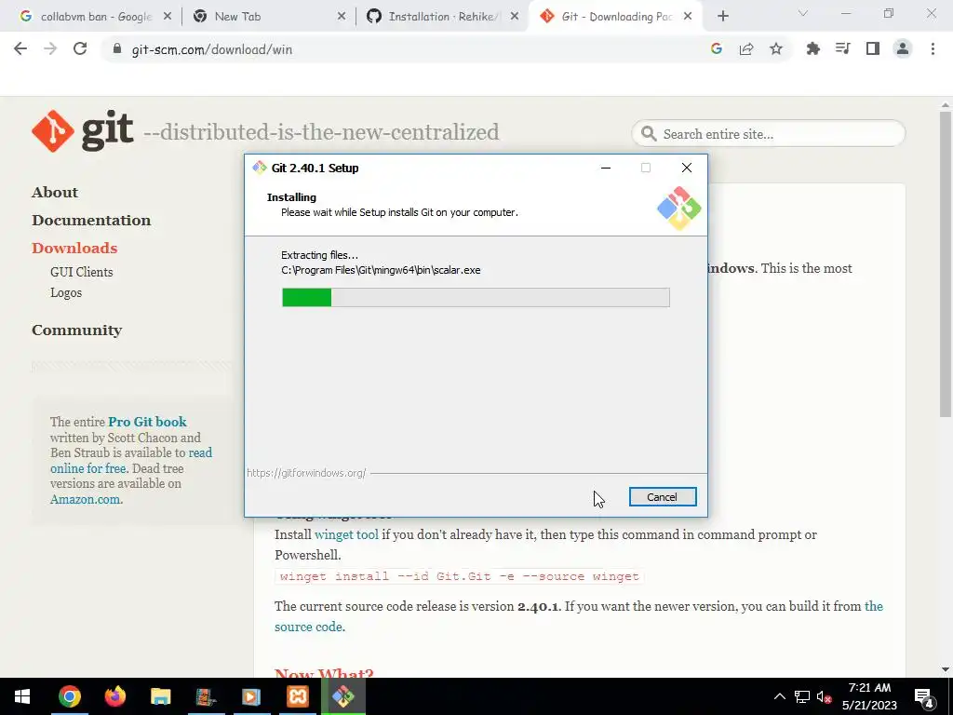
Task: Open the Community sidebar link
Action: [x=76, y=331]
